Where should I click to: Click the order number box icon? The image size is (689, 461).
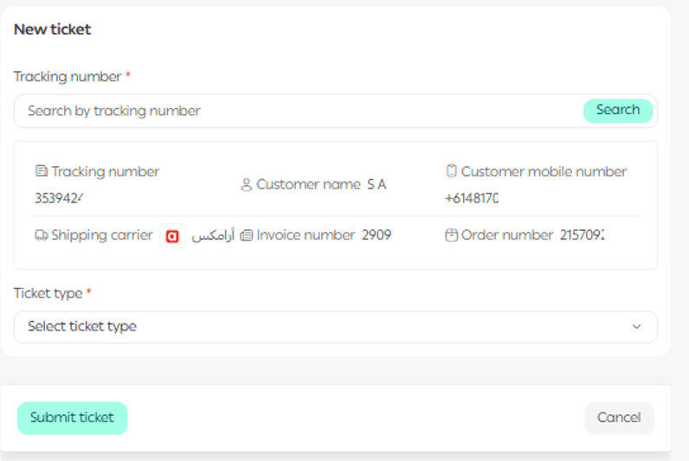[451, 235]
